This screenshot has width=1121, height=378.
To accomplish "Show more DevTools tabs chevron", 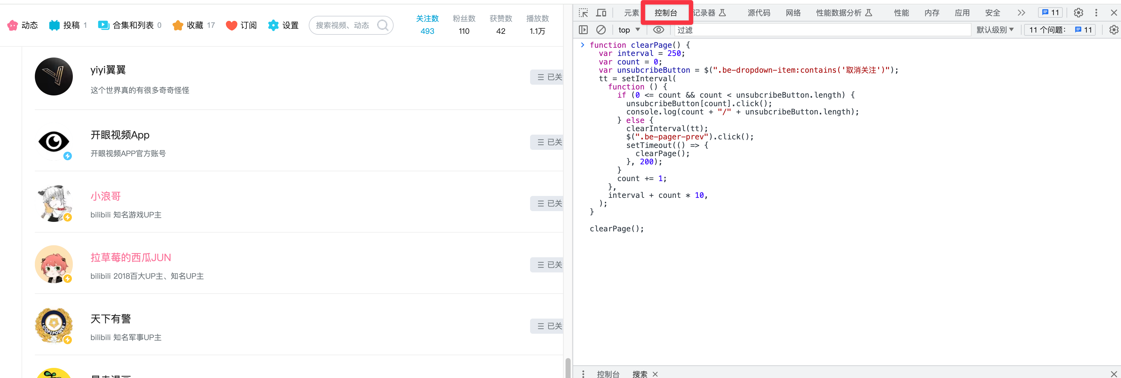I will tap(1021, 13).
